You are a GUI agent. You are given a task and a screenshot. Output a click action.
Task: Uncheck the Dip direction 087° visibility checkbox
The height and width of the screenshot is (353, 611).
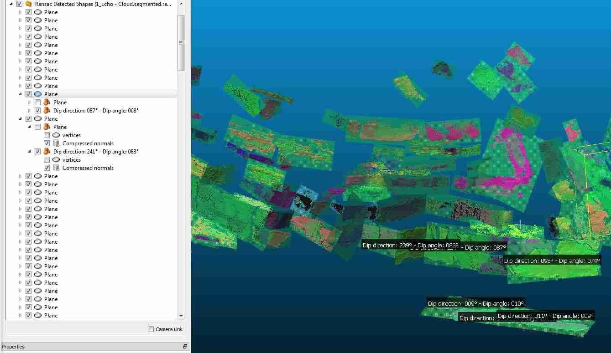coord(37,111)
